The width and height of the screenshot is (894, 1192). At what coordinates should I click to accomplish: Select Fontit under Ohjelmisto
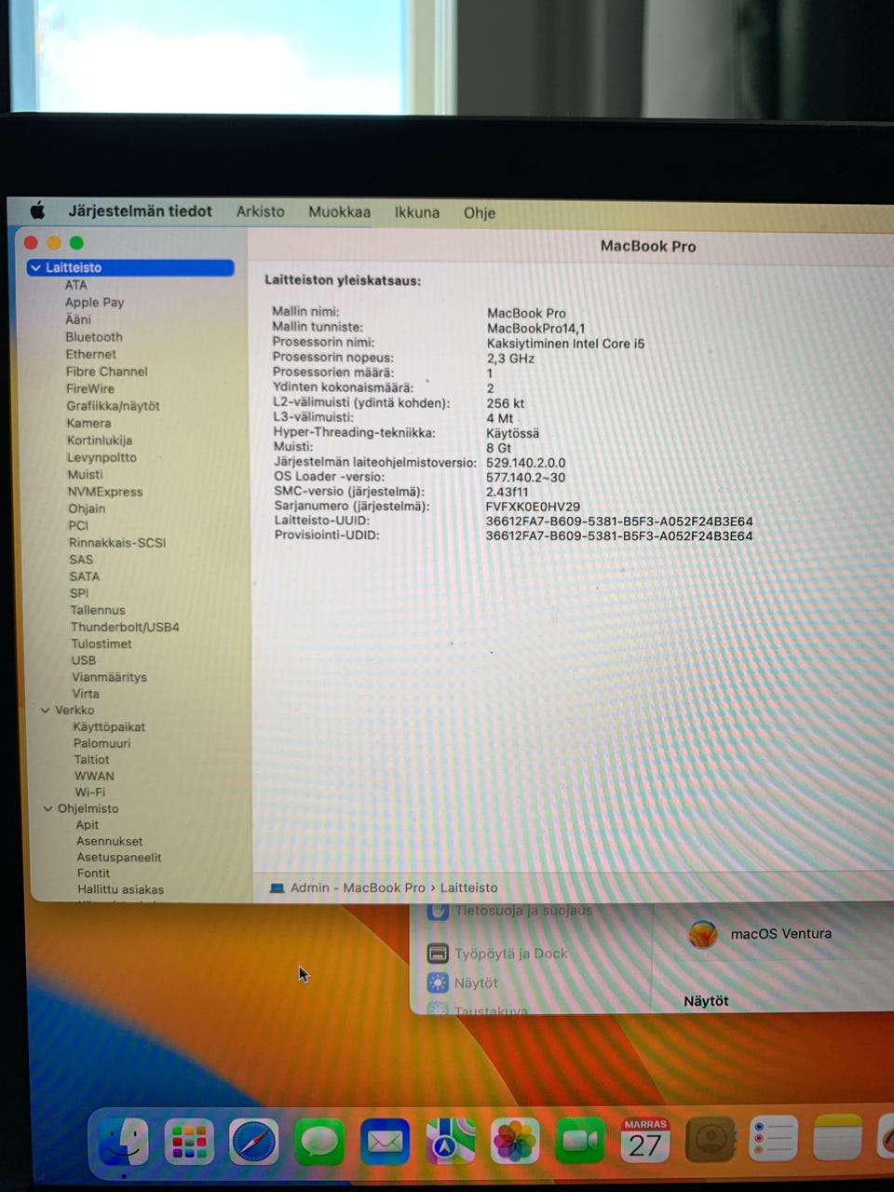point(93,874)
